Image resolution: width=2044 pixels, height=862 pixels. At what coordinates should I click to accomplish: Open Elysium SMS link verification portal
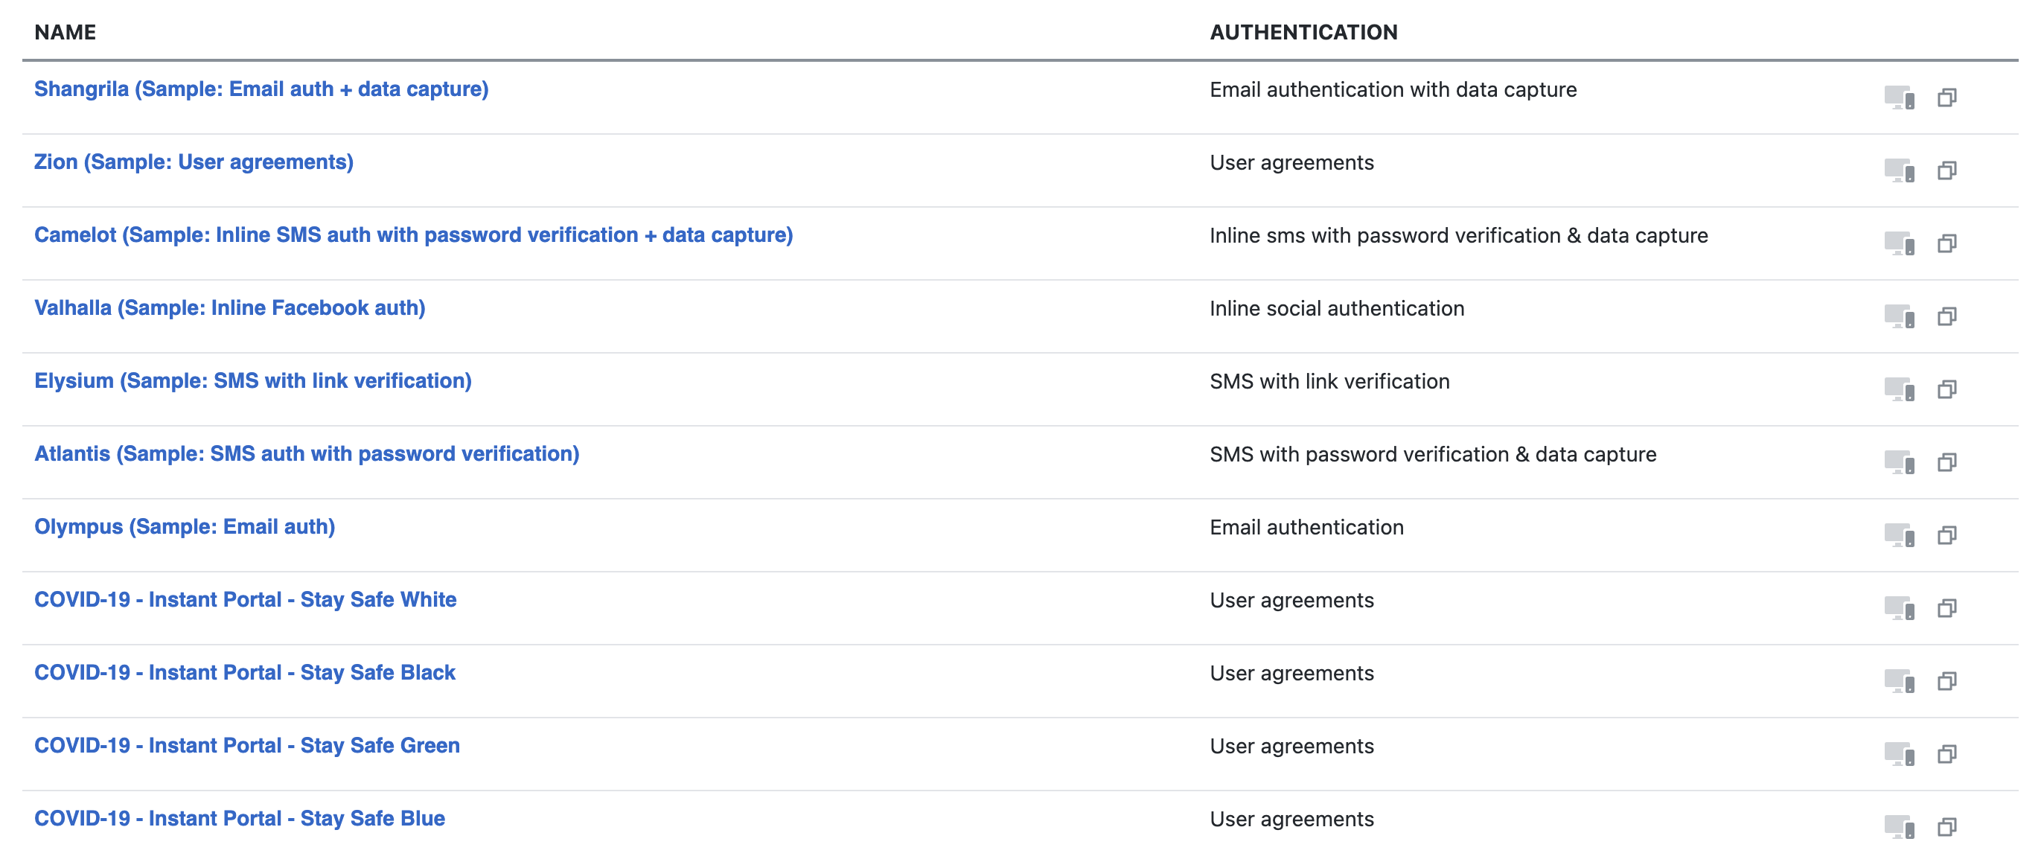click(x=252, y=381)
